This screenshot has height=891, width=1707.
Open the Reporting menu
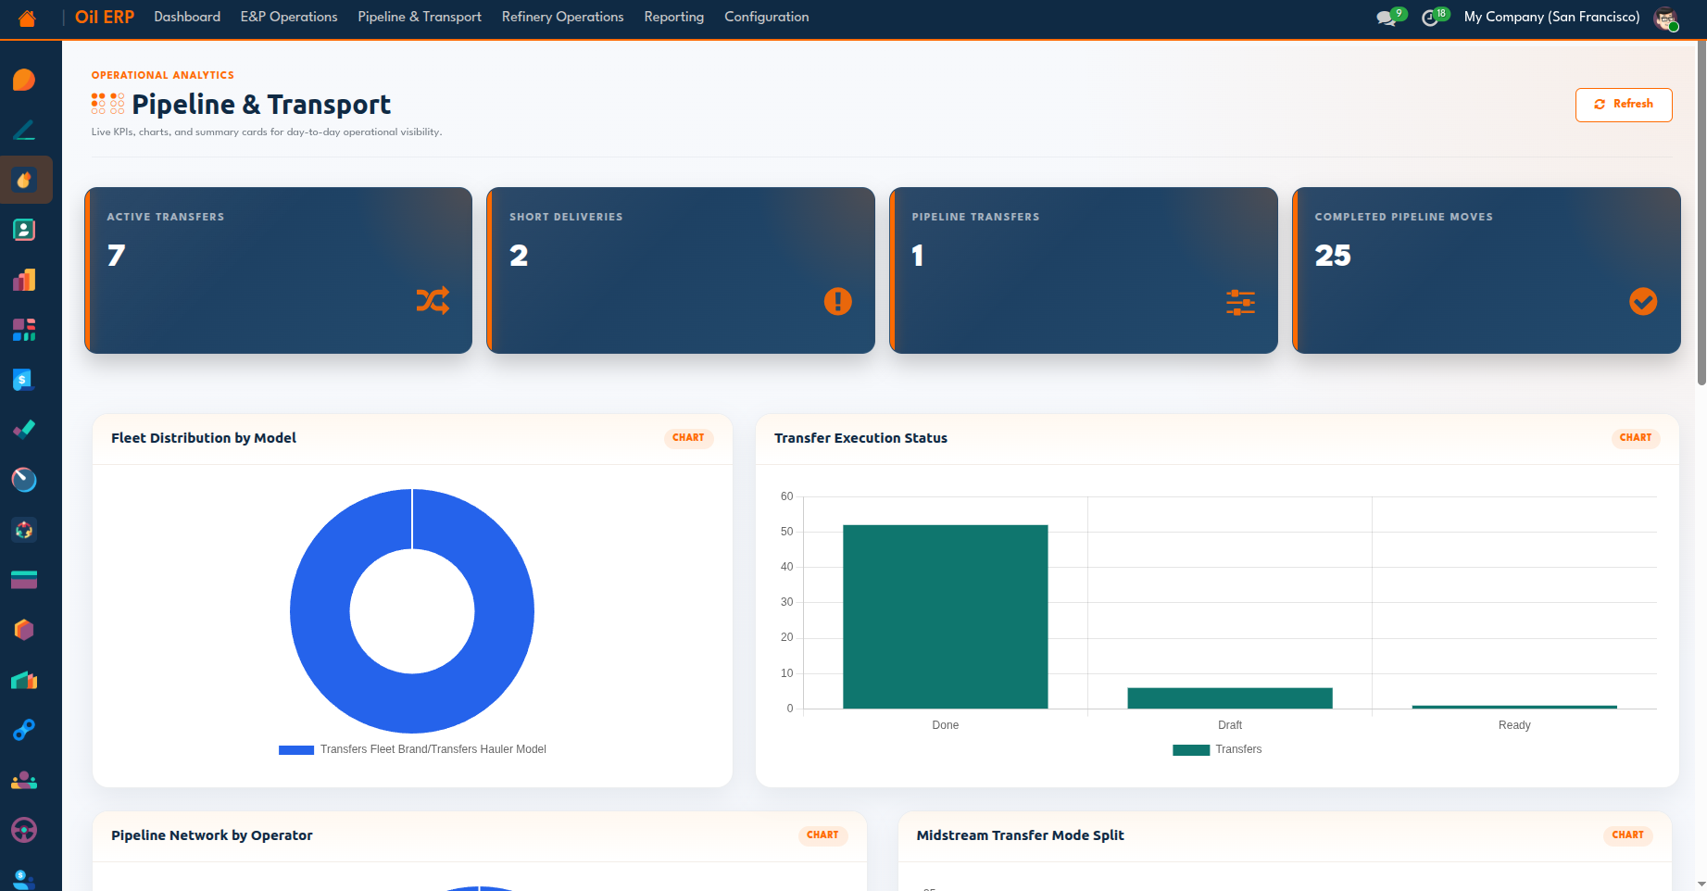coord(673,17)
